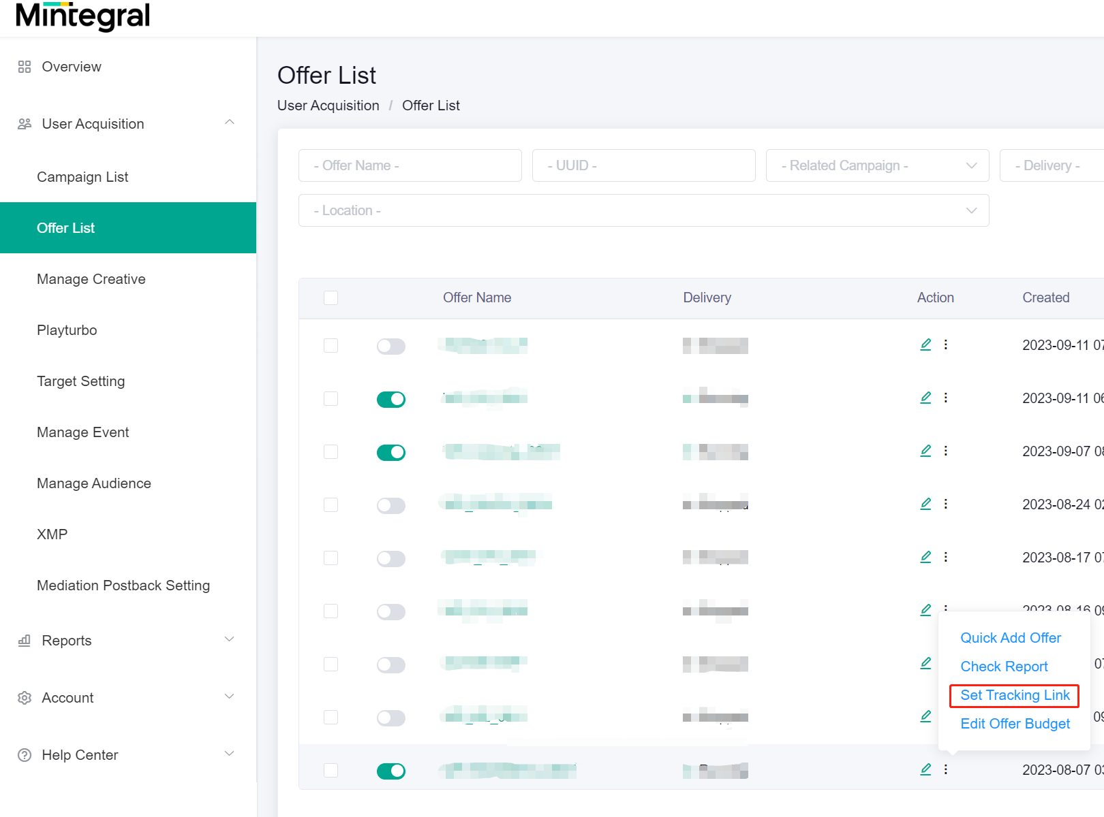1104x817 pixels.
Task: Click the edit pencil icon on the first offer row
Action: 925,345
